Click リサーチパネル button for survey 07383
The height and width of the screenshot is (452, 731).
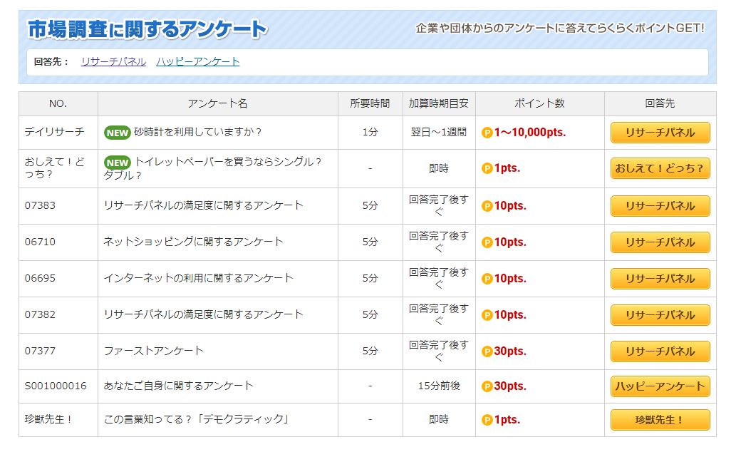pyautogui.click(x=660, y=206)
